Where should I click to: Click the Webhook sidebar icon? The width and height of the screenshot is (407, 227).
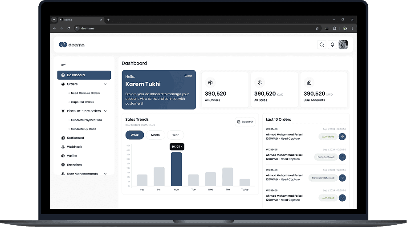click(63, 147)
